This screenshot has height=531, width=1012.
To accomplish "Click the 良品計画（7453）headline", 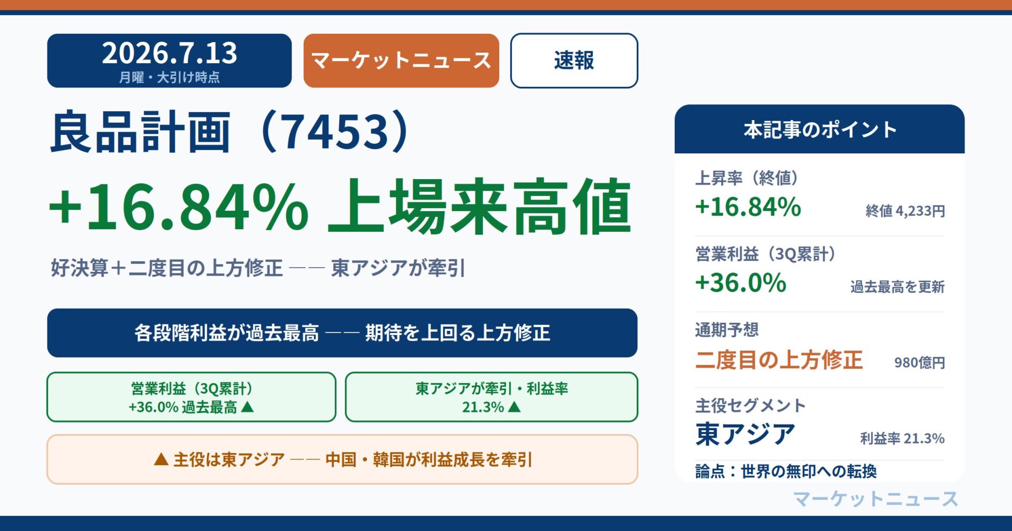I will (x=230, y=131).
